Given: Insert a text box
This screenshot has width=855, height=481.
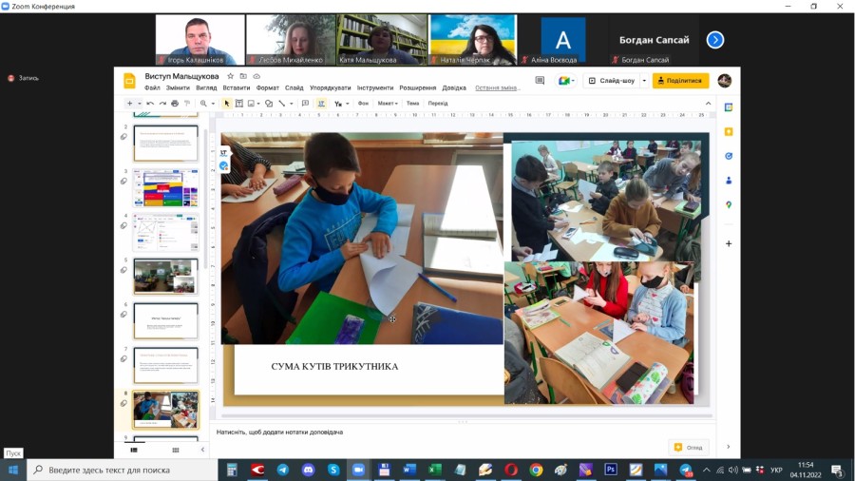Looking at the screenshot, I should (238, 103).
